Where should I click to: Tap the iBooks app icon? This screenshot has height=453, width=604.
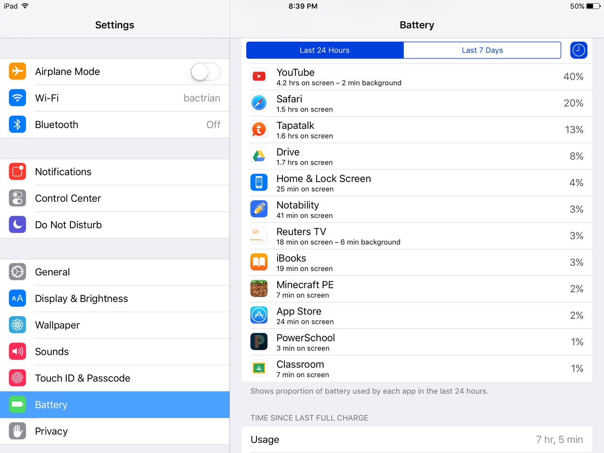(x=259, y=262)
